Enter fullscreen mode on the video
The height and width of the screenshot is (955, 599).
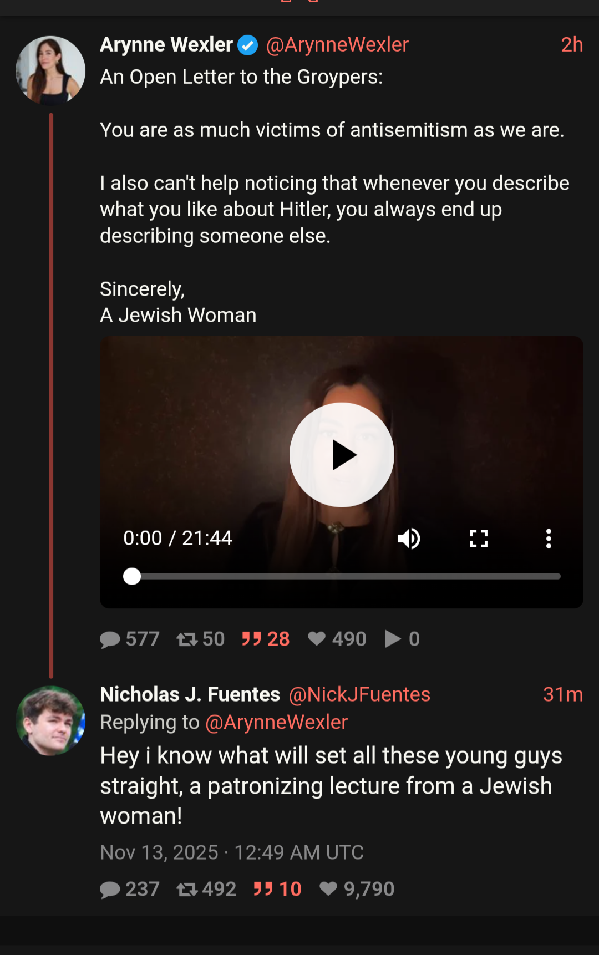point(479,539)
